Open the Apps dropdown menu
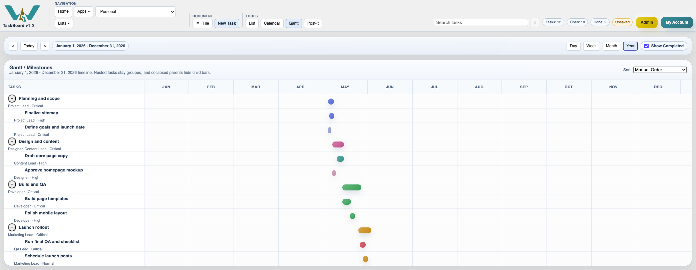 [83, 11]
